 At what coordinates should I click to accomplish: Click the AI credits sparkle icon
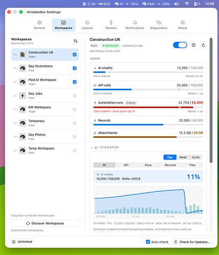tap(95, 68)
